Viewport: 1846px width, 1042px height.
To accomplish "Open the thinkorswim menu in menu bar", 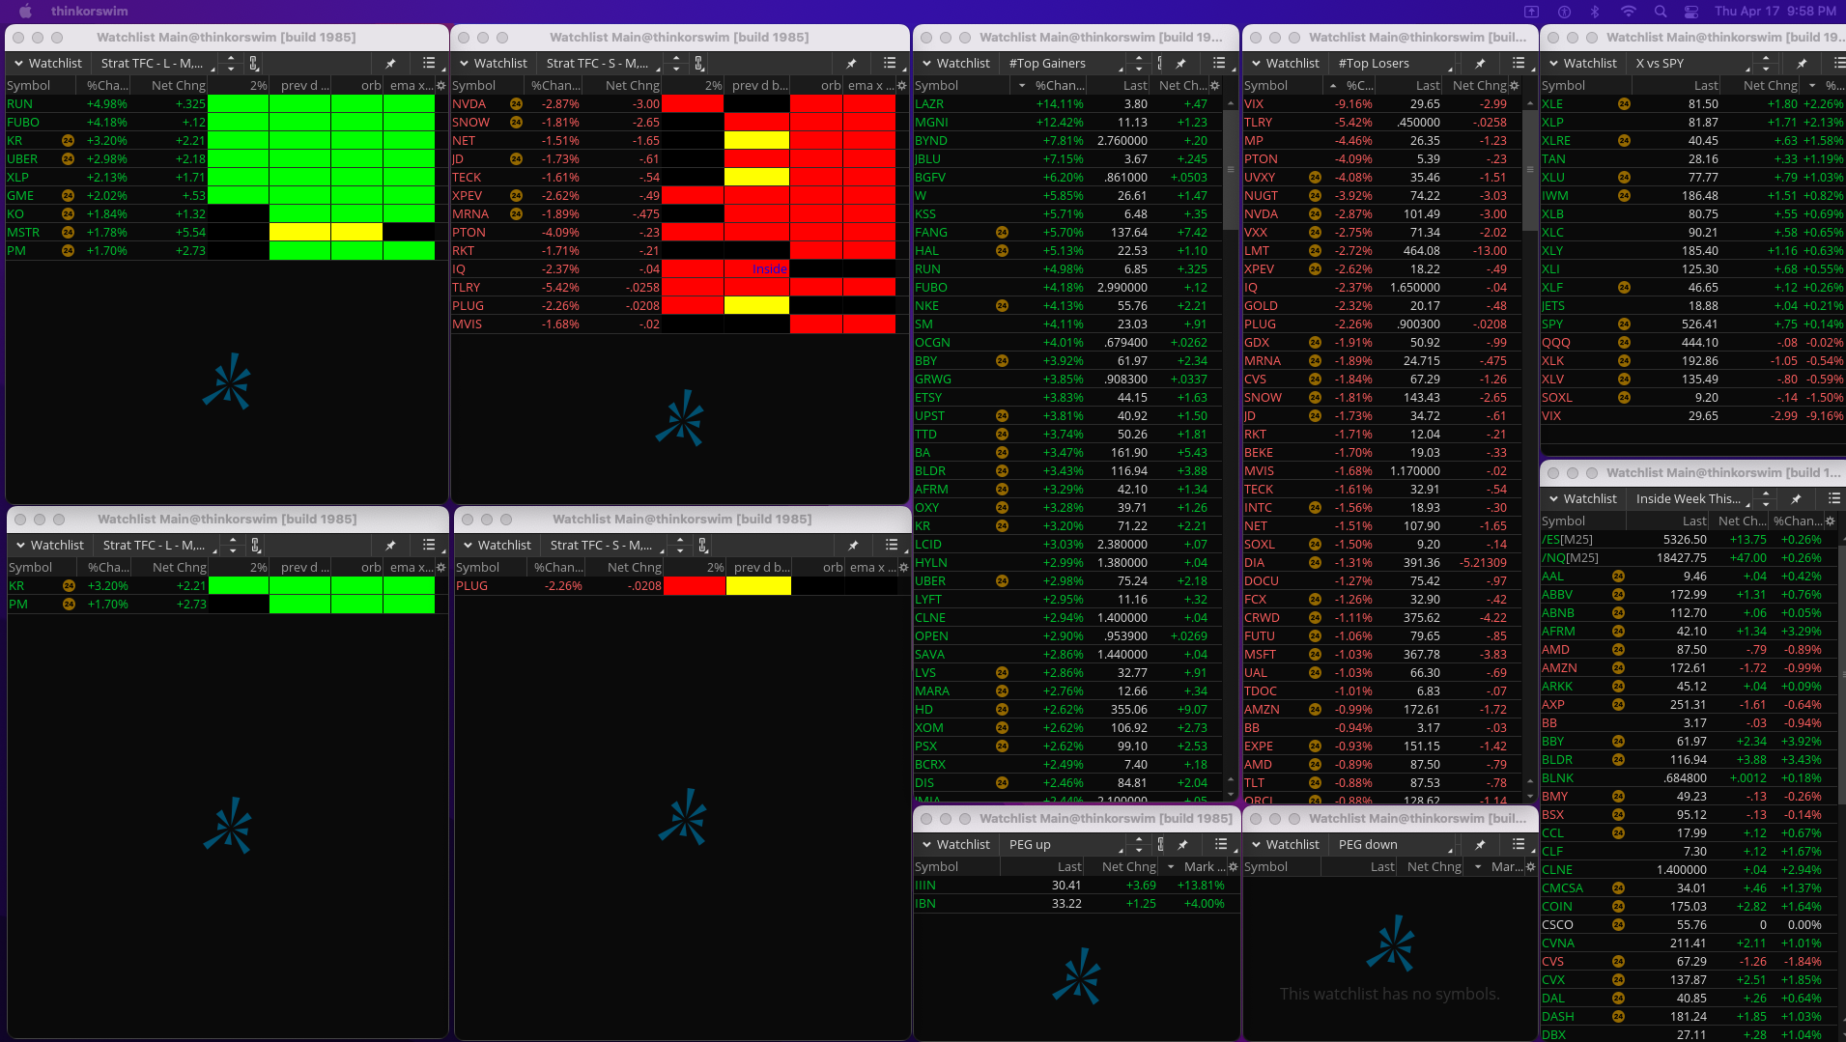I will point(89,12).
